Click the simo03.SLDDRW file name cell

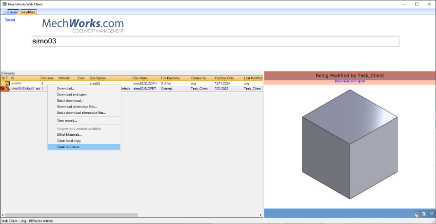[x=145, y=83]
